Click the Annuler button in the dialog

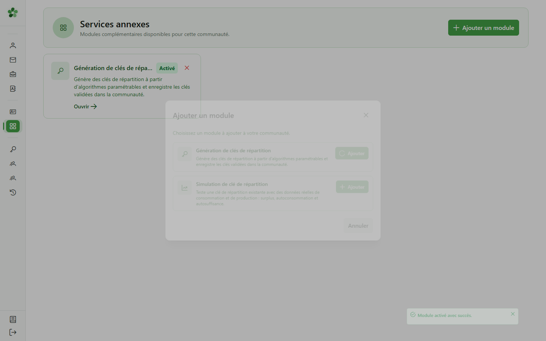[358, 225]
